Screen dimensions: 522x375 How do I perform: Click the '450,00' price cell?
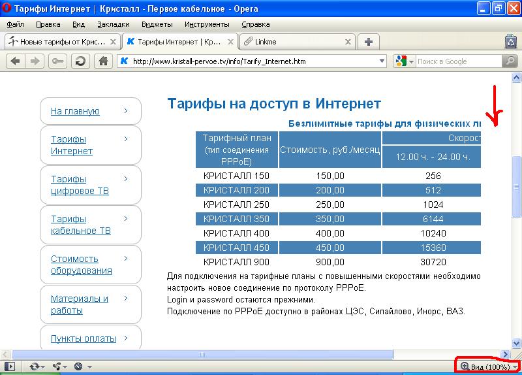[x=330, y=248]
